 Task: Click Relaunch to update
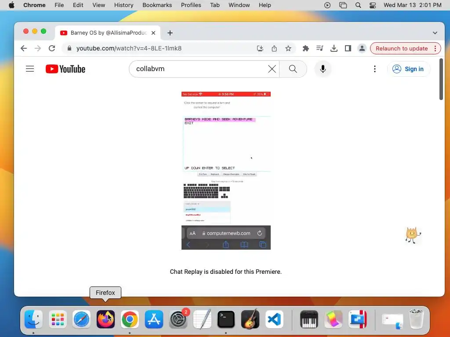tap(402, 48)
